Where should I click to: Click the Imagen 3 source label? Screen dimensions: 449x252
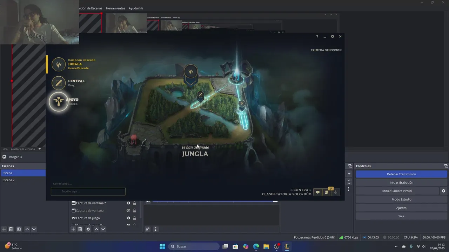click(15, 157)
